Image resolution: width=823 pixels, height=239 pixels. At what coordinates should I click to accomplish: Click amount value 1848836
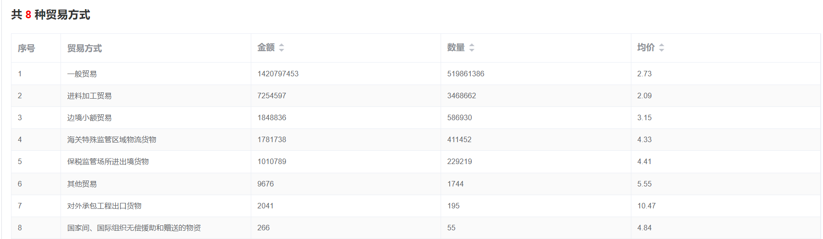[271, 117]
